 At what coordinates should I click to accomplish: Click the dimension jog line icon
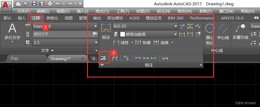pyautogui.click(x=198, y=26)
